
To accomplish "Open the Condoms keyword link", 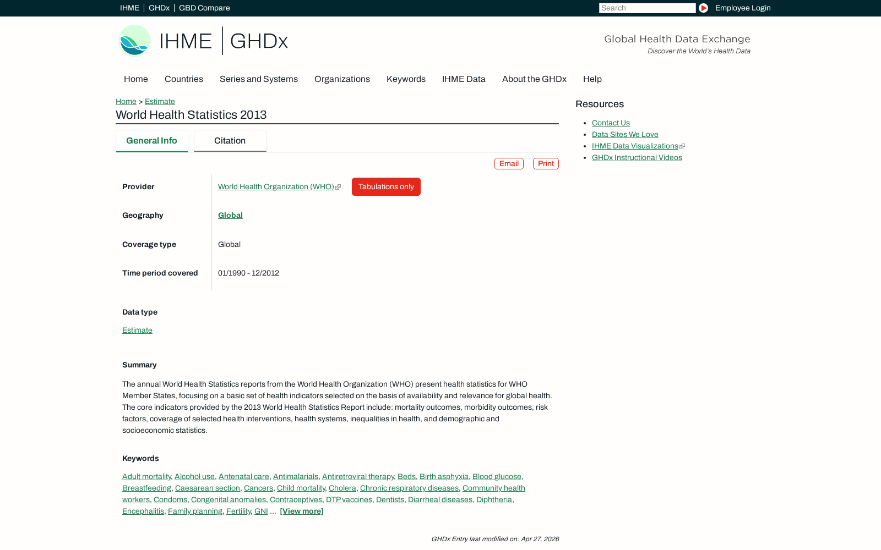I will 170,500.
